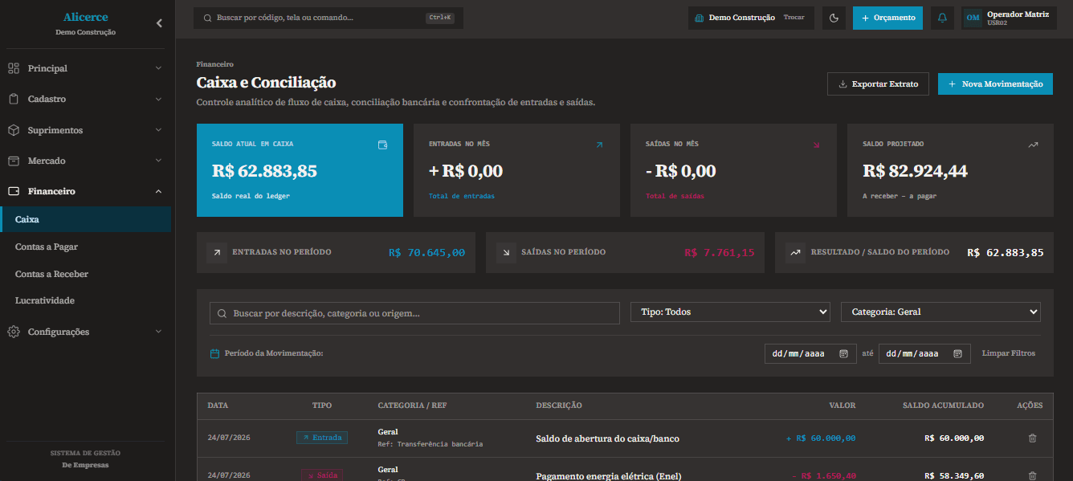The image size is (1073, 481).
Task: Click the end date dd/mm/aaaa field
Action: click(x=924, y=353)
